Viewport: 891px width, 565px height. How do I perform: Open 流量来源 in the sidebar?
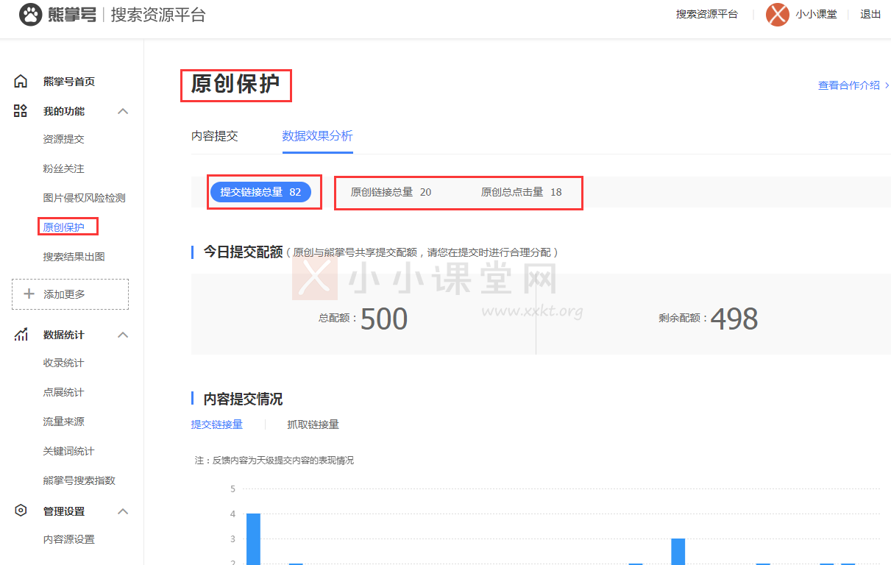pyautogui.click(x=63, y=422)
